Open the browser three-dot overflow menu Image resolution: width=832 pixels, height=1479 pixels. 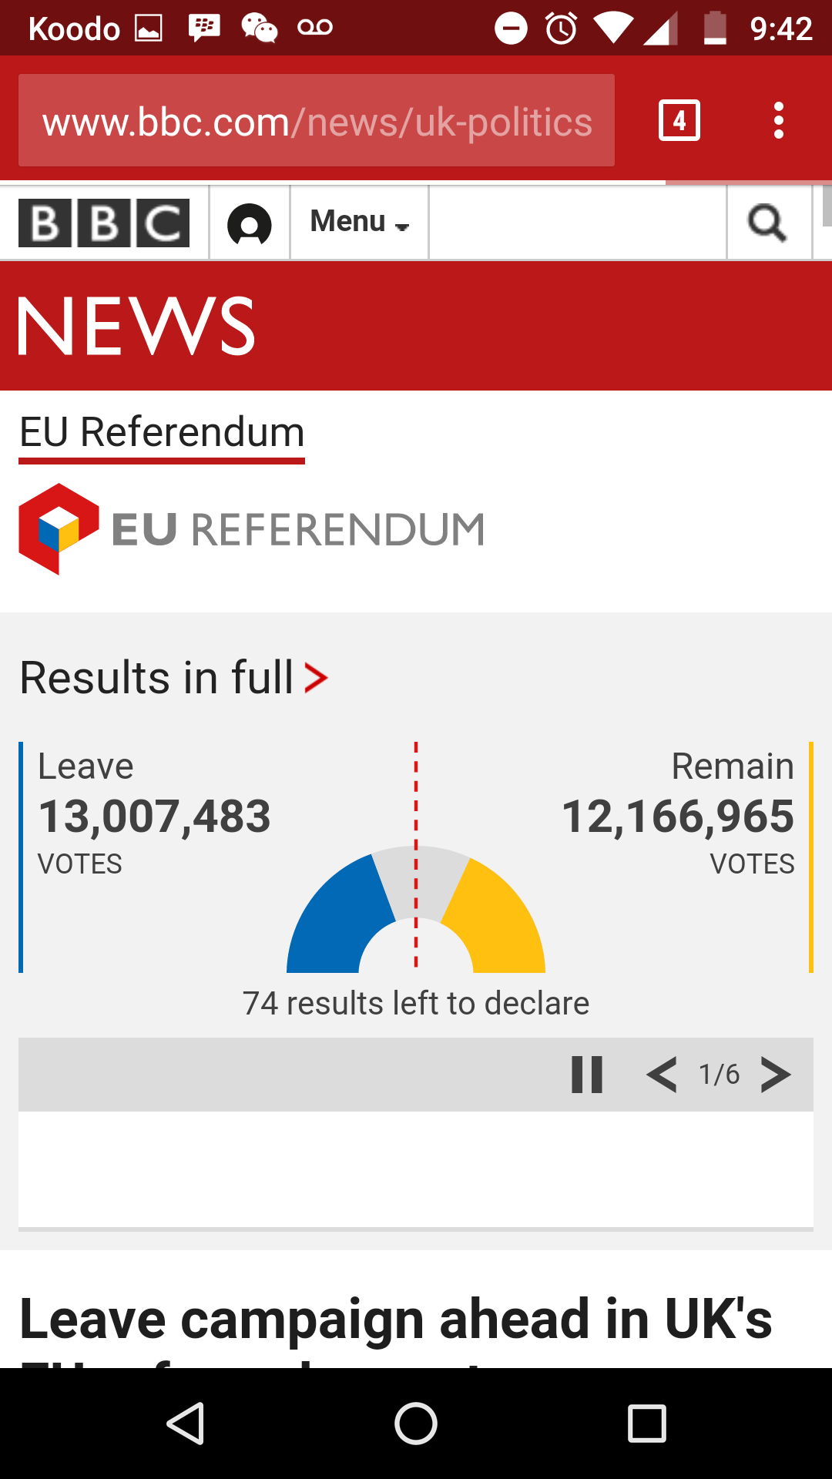(x=779, y=120)
